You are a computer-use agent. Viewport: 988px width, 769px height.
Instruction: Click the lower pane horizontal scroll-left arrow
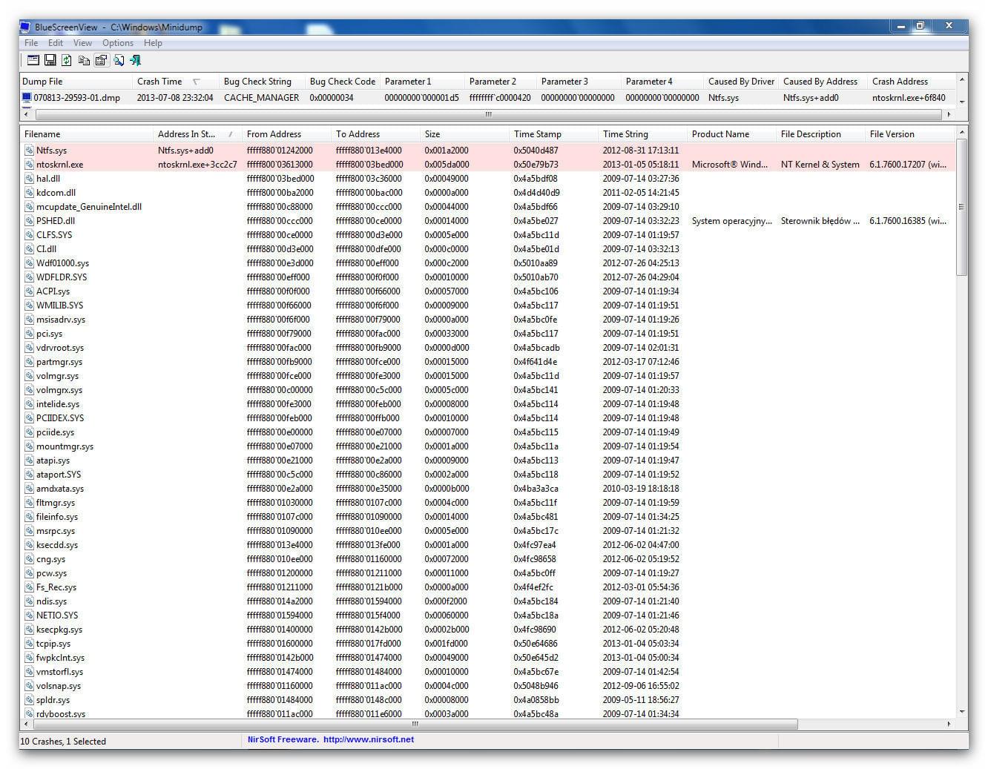[27, 724]
